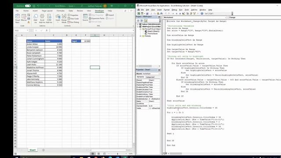Switch to Categorized properties tab
The image size is (281, 158).
coord(150,77)
